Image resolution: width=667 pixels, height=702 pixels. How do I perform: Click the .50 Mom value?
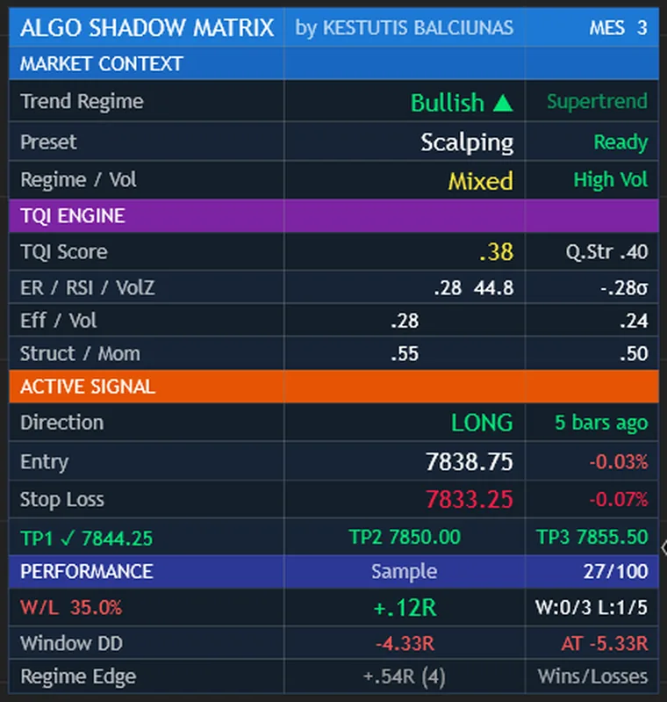pos(634,354)
